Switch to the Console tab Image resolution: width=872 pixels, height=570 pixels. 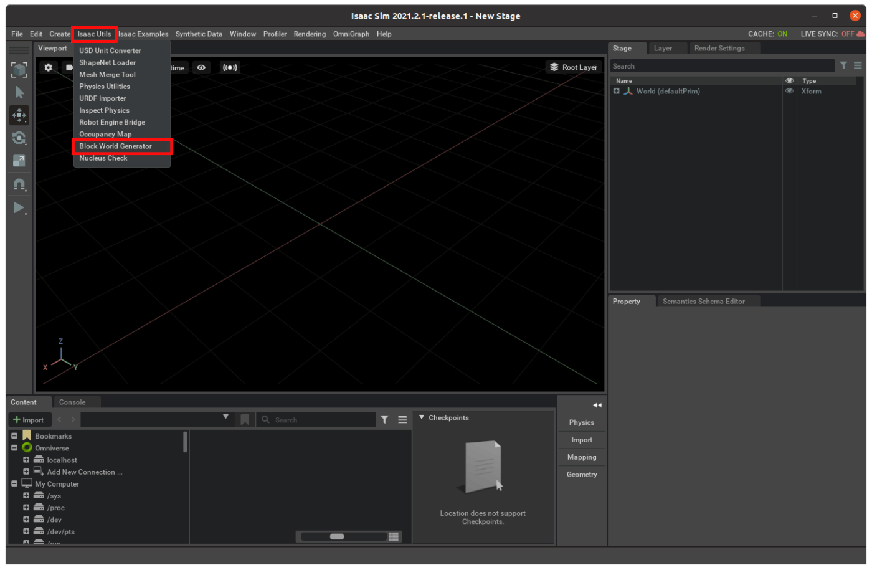[72, 402]
